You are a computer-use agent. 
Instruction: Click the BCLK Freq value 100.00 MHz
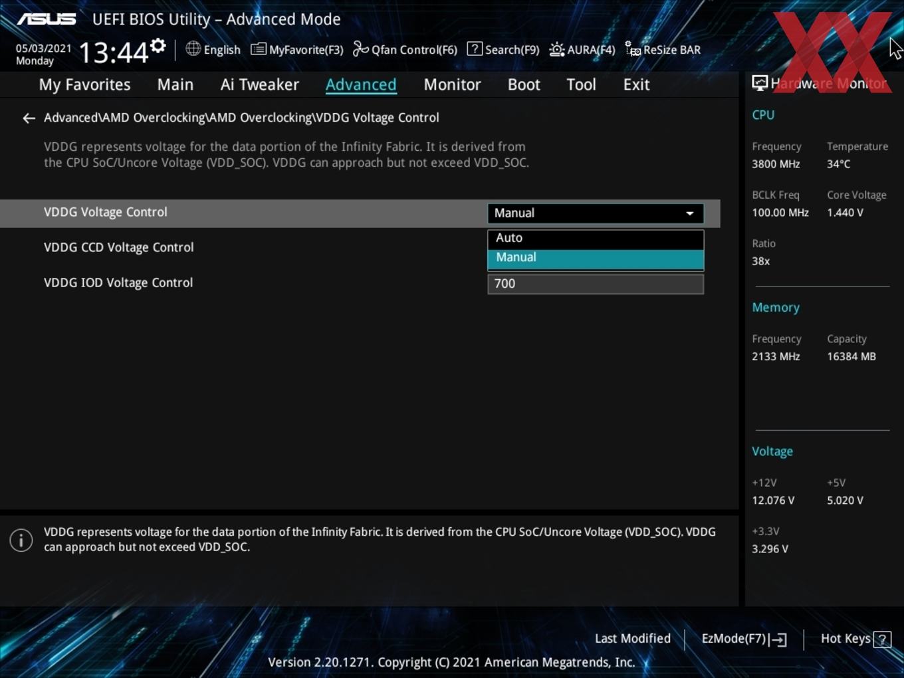coord(780,213)
